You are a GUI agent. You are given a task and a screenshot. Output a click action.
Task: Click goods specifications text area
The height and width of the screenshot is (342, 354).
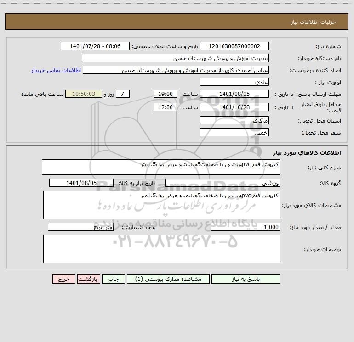click(161, 205)
